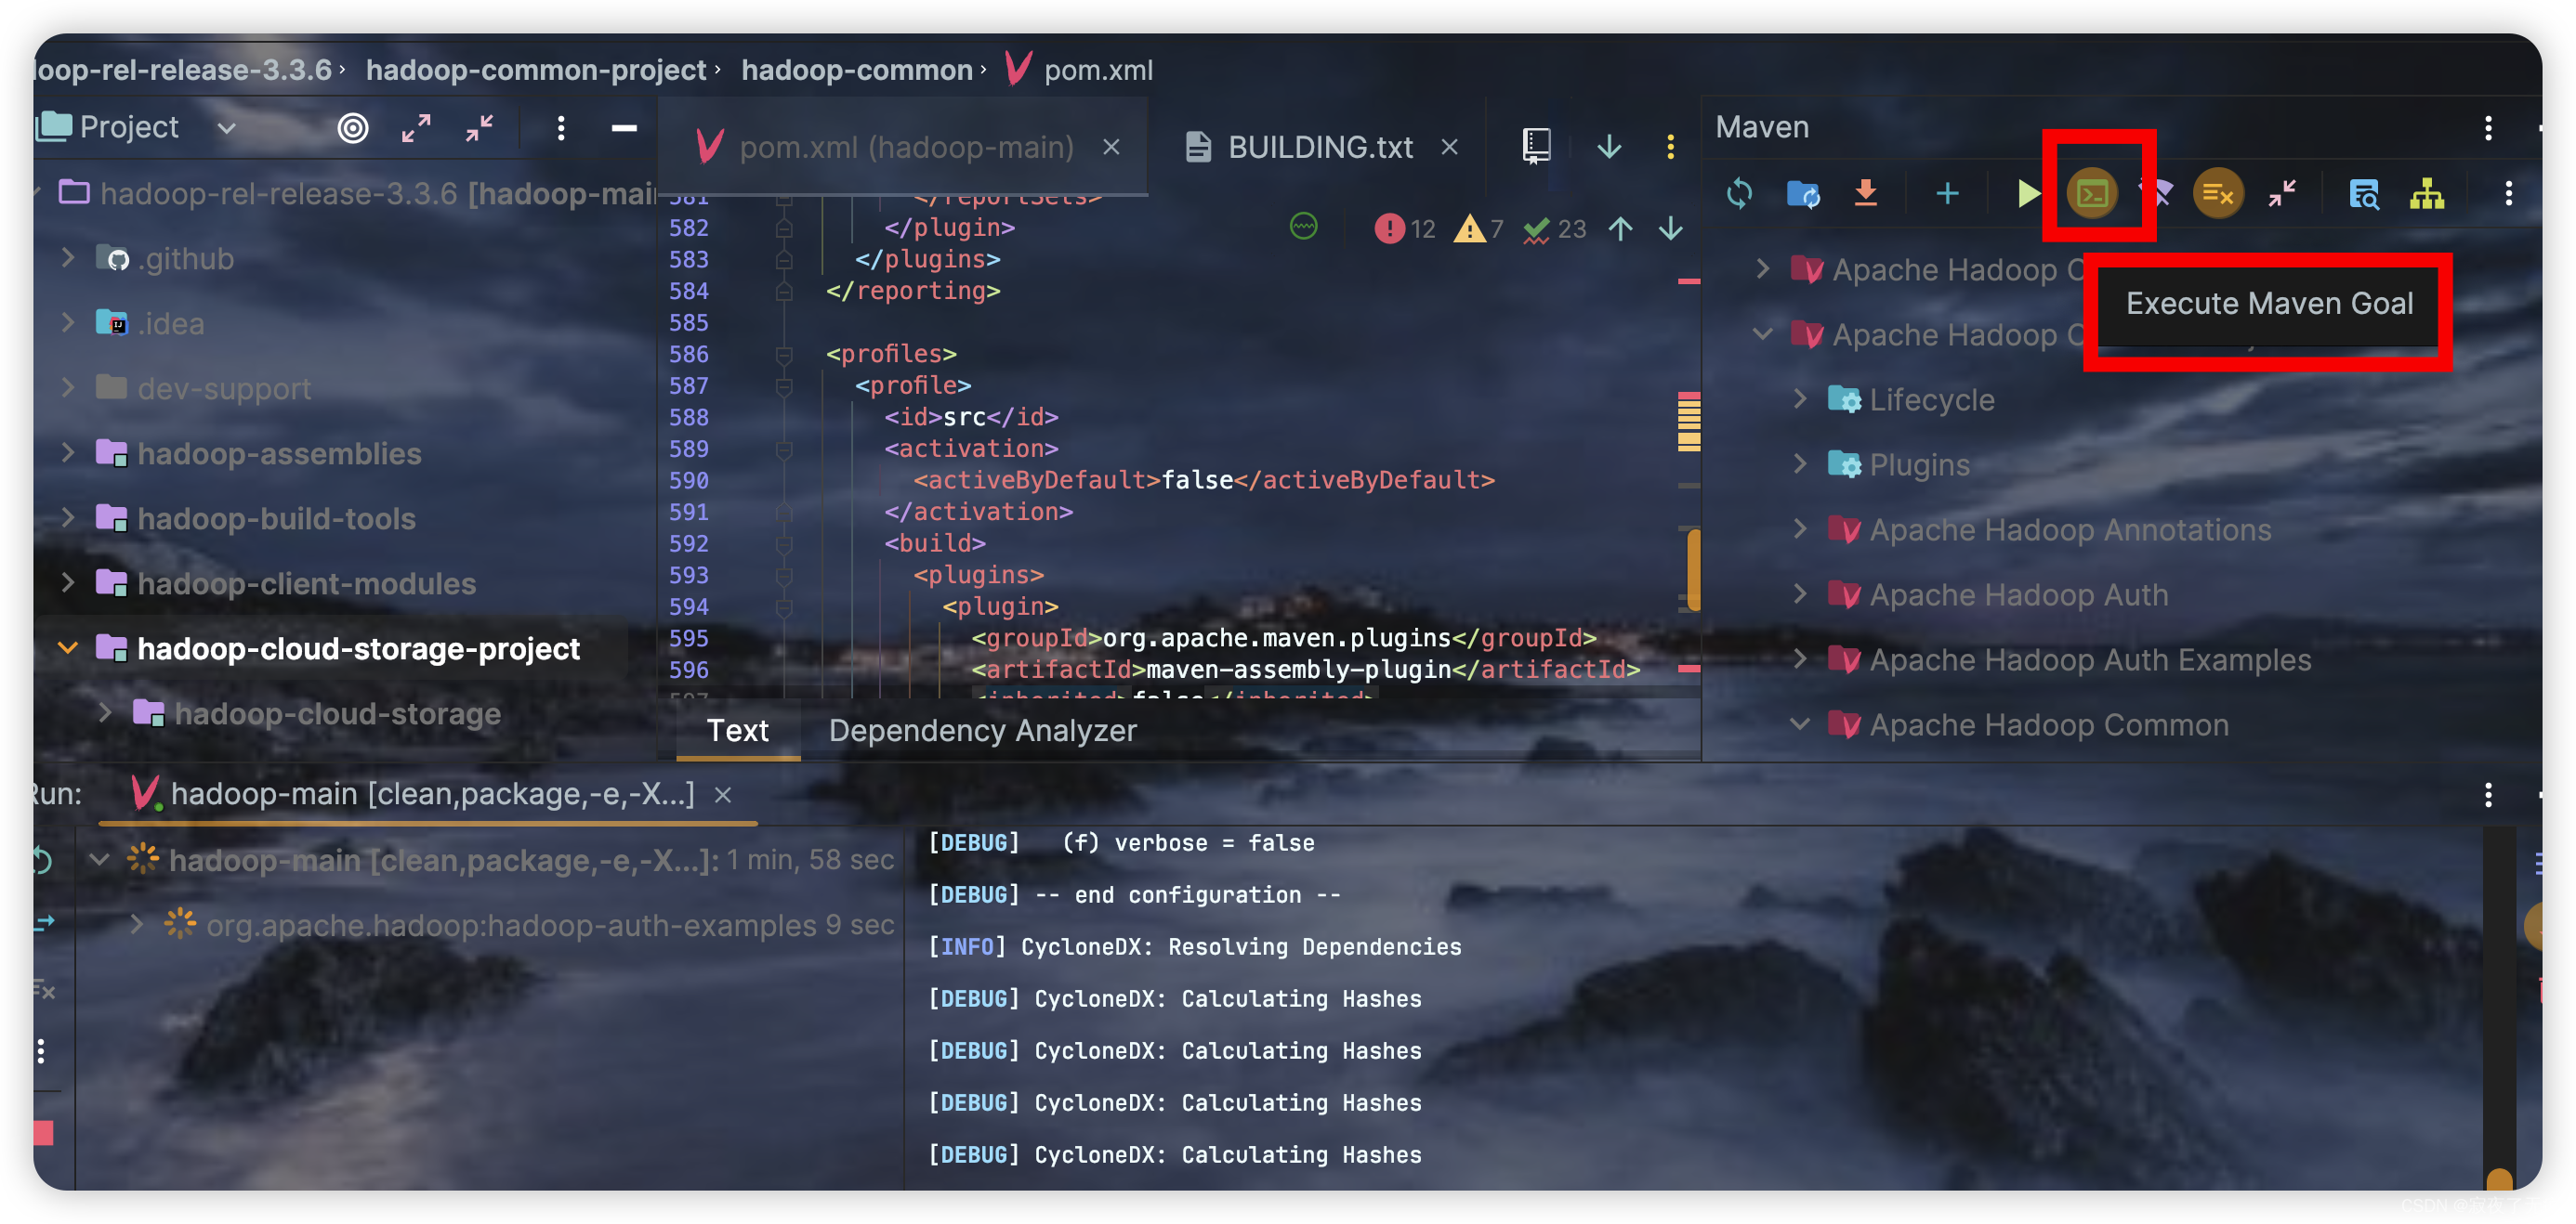This screenshot has width=2576, height=1224.
Task: Expand org.apache.hadoop:hadoop-auth-examples run node
Action: point(137,925)
